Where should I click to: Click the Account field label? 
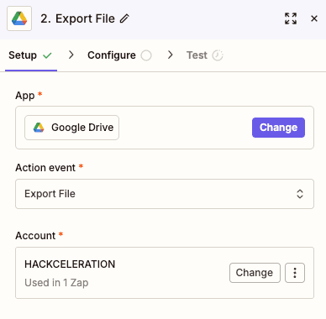click(35, 236)
